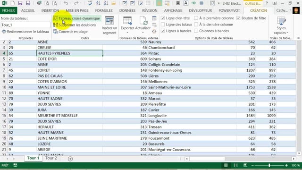The height and width of the screenshot is (170, 302).
Task: Click the undo arrow icon
Action: pyautogui.click(x=66, y=3)
